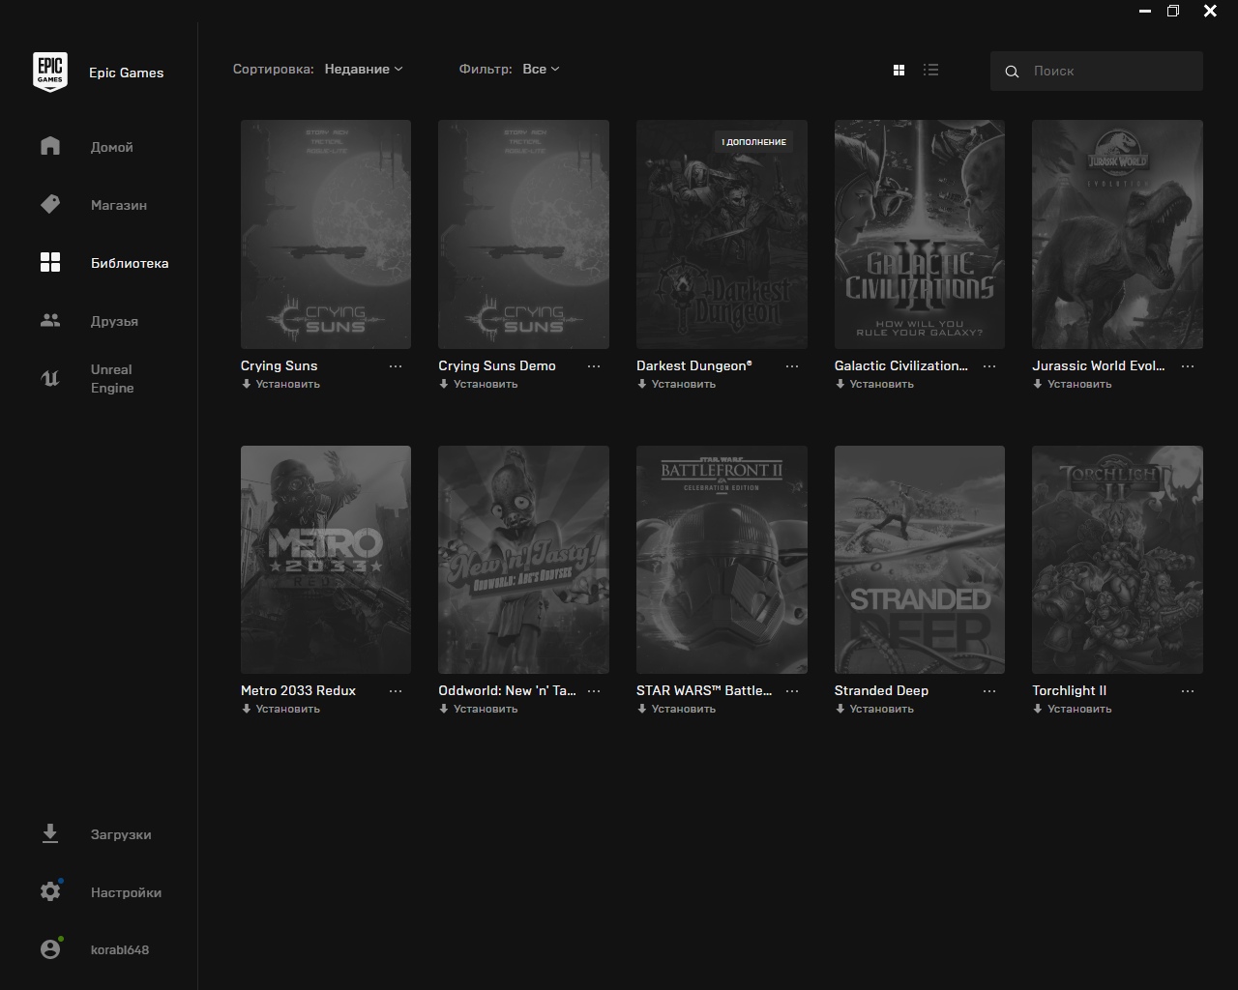Viewport: 1238px width, 990px height.
Task: Select the Oddworld New 'n' Tasty cover
Action: click(x=523, y=560)
